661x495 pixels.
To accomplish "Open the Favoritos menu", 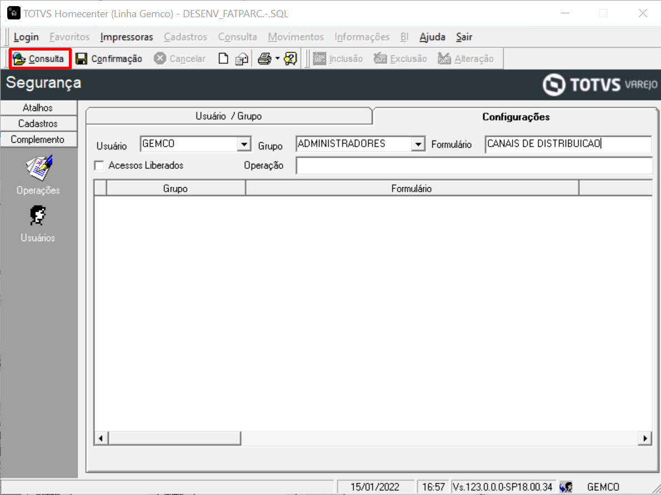I will (x=69, y=37).
